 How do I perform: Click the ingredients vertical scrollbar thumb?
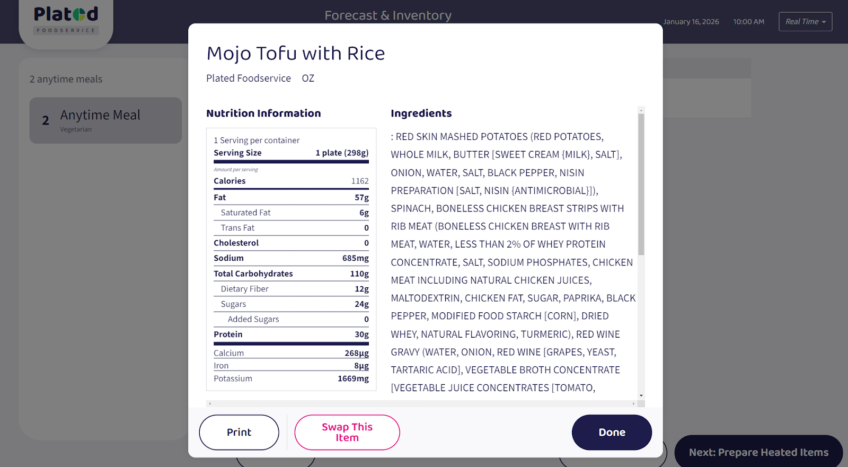(641, 183)
